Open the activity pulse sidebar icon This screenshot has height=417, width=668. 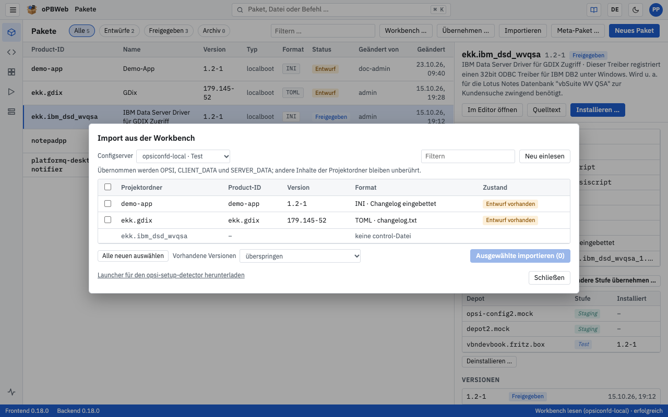[x=11, y=392]
